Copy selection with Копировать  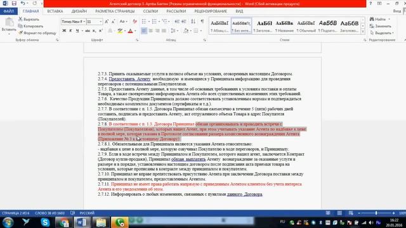coord(30,26)
